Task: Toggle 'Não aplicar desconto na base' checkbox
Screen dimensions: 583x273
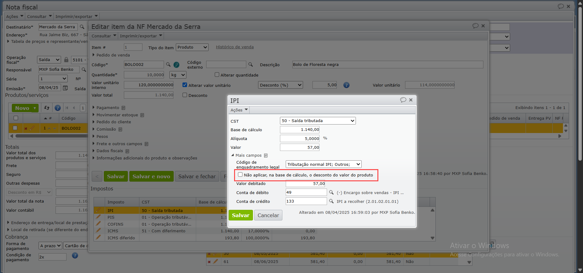Action: click(x=240, y=175)
